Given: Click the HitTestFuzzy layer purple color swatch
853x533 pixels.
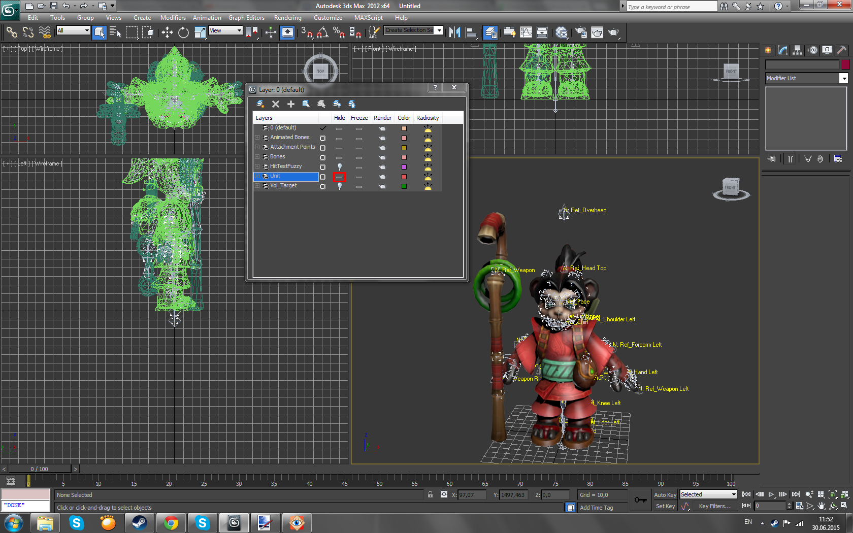Looking at the screenshot, I should [x=404, y=167].
